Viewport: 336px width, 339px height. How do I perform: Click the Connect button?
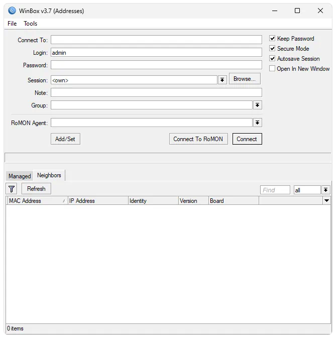click(x=247, y=139)
